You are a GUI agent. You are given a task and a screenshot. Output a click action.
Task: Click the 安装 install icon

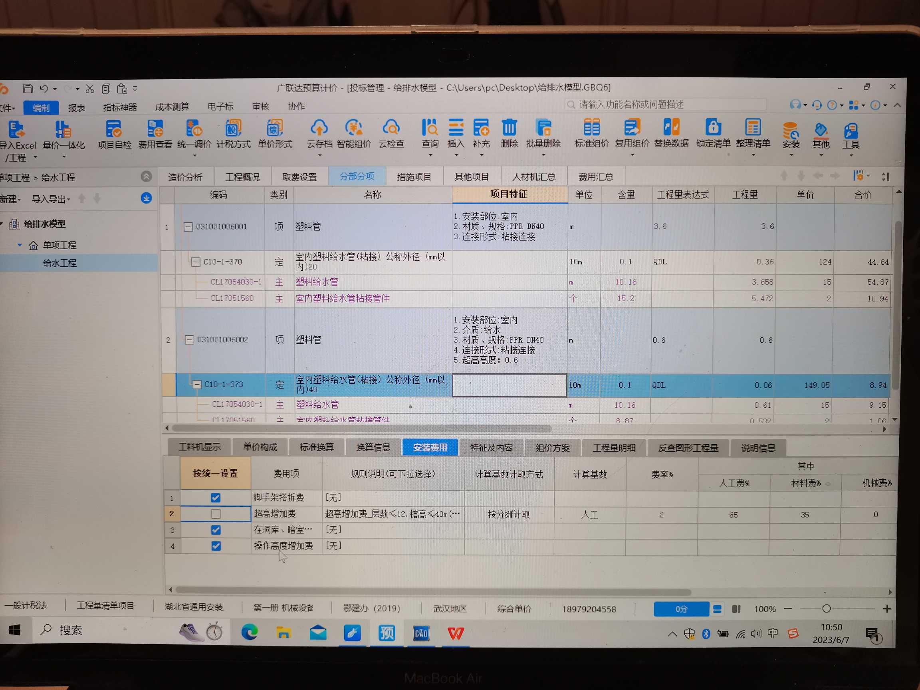(x=791, y=131)
